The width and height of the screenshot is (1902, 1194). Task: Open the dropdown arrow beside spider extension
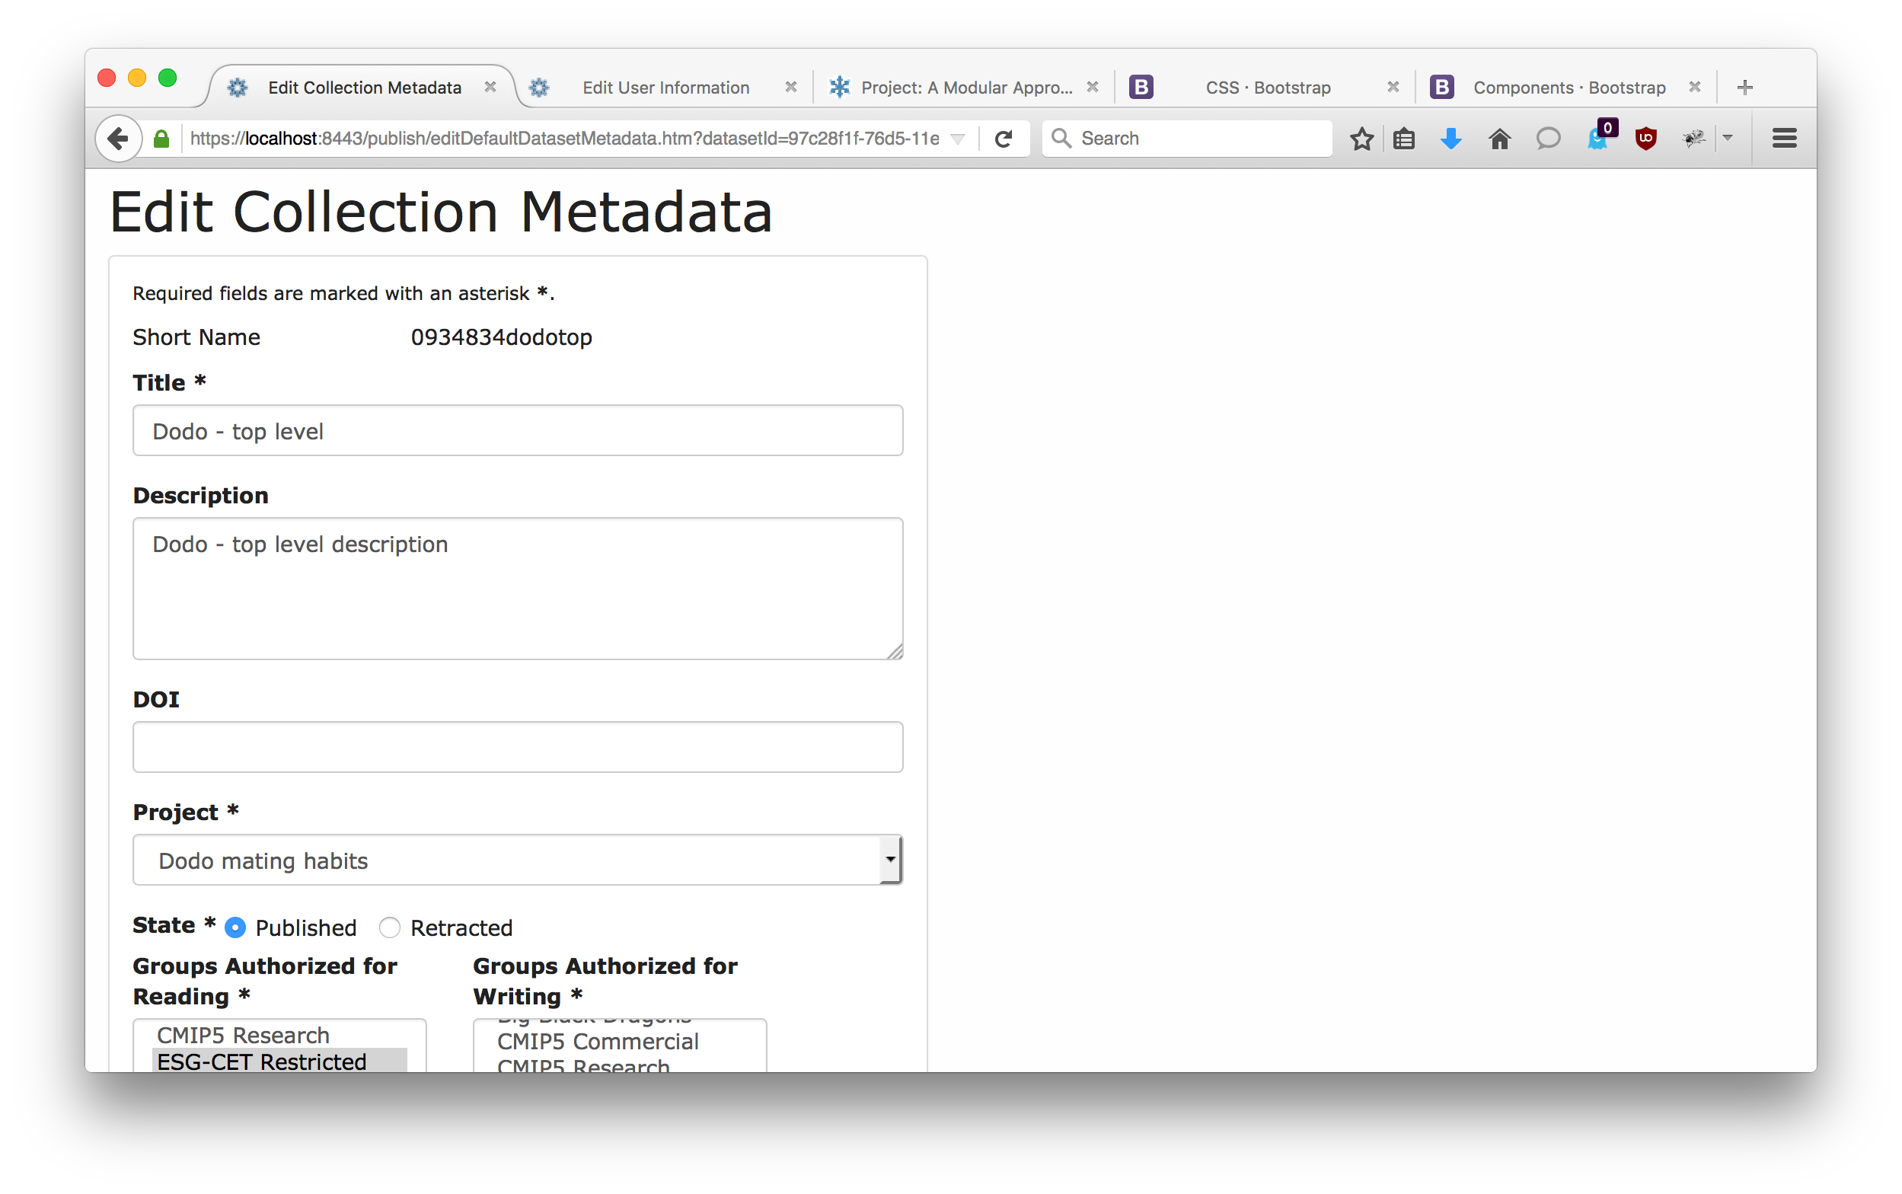1728,138
